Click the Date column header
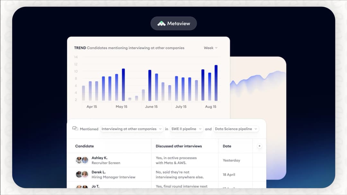 coord(227,146)
